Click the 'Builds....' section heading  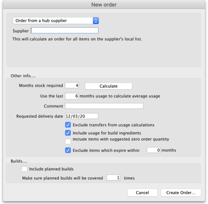(x=17, y=161)
